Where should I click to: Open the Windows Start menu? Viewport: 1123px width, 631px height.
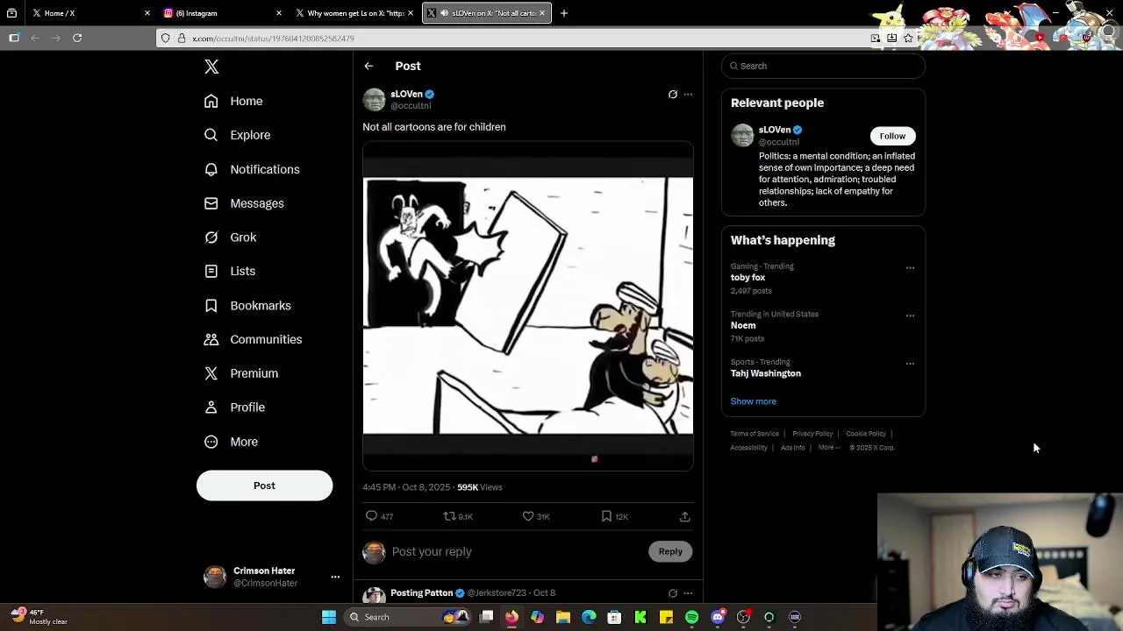coord(329,617)
